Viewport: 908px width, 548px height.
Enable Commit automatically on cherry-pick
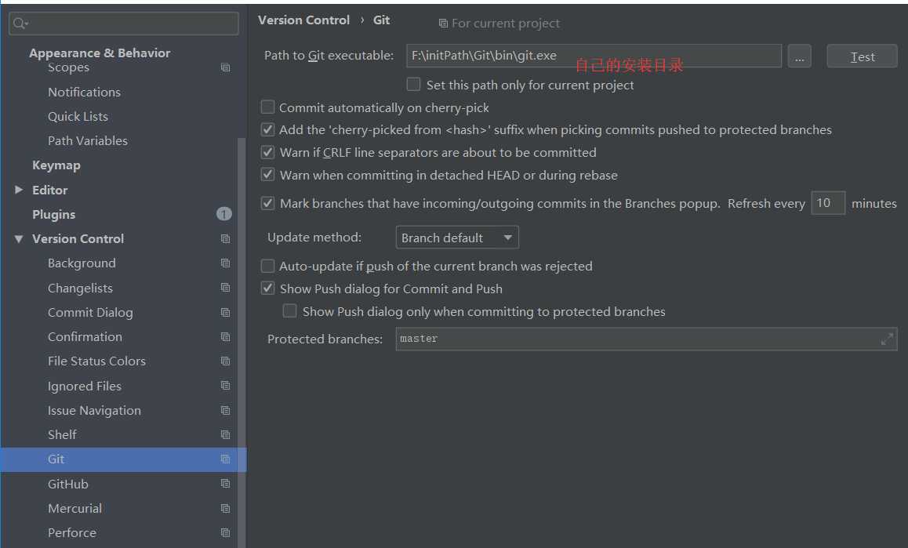point(267,107)
